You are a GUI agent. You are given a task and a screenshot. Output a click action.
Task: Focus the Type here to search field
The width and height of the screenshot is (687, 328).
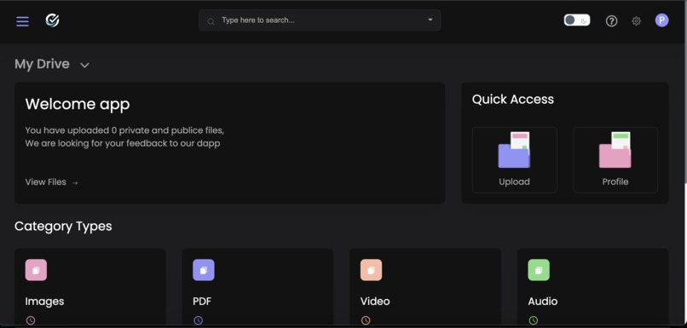point(320,20)
